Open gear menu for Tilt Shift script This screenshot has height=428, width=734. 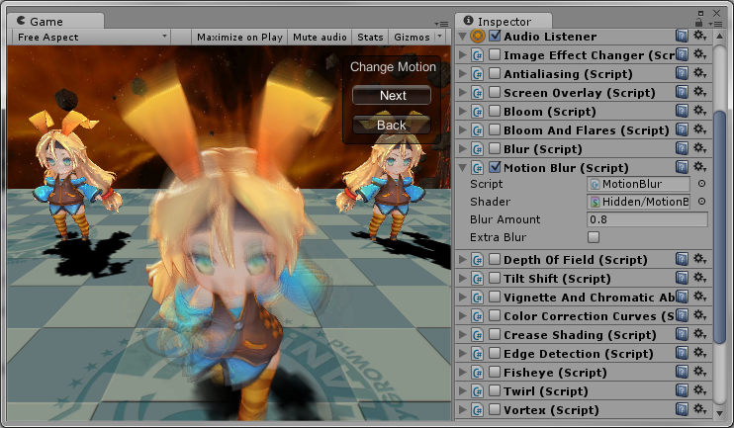pos(699,278)
